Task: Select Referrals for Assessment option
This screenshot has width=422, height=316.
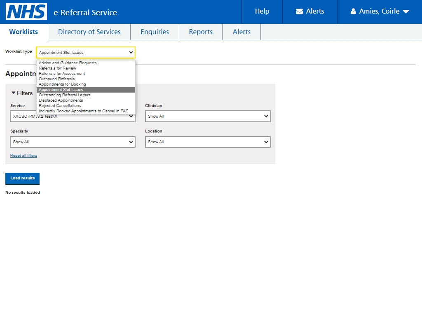Action: [x=86, y=74]
